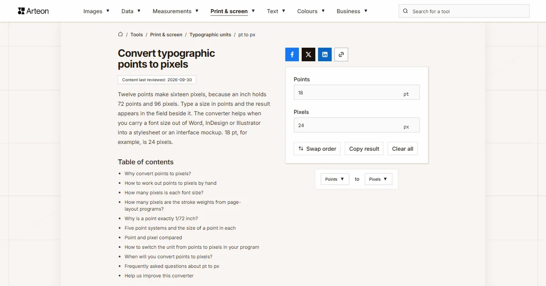Jump to How to work out points by hand
Image resolution: width=546 pixels, height=286 pixels.
[171, 183]
